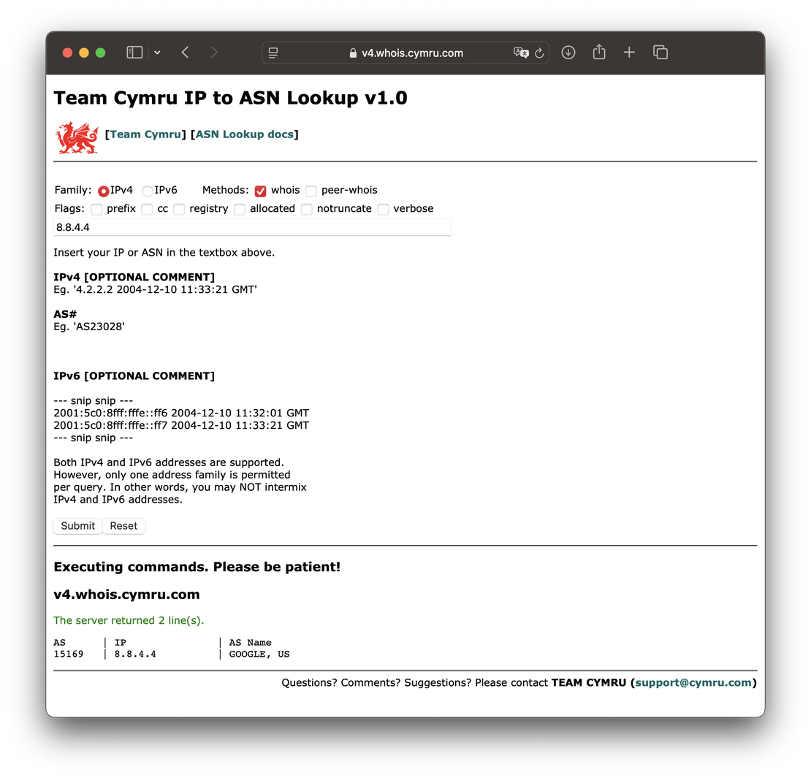This screenshot has width=811, height=778.
Task: Click the IP address input field
Action: (252, 226)
